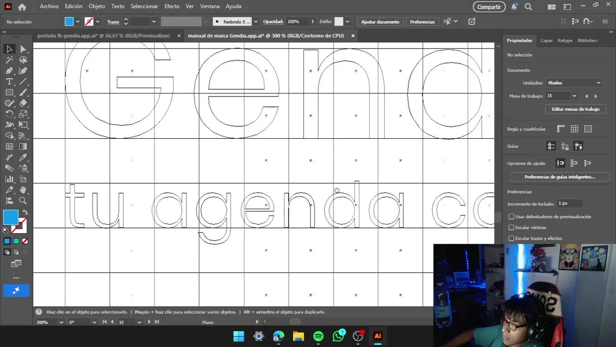Screen dimensions: 616x347
Task: Open the Estilo swatch dropdown
Action: point(348,22)
